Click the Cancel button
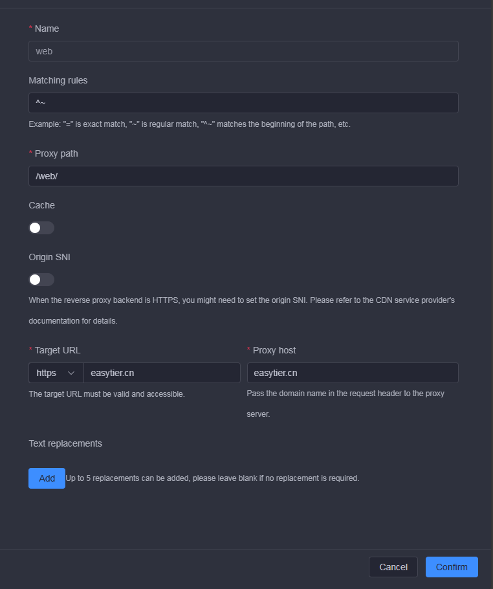 point(393,567)
